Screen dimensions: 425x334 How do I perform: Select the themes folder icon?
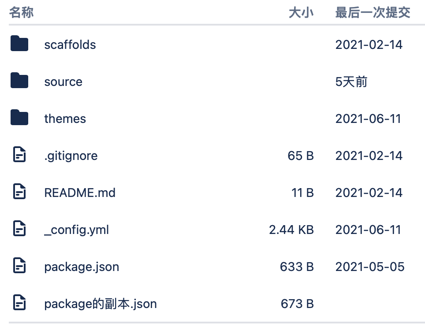click(x=19, y=117)
